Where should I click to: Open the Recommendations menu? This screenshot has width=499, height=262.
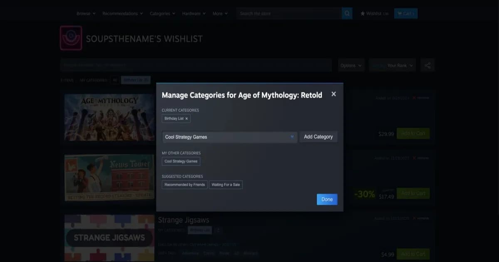[x=123, y=14]
